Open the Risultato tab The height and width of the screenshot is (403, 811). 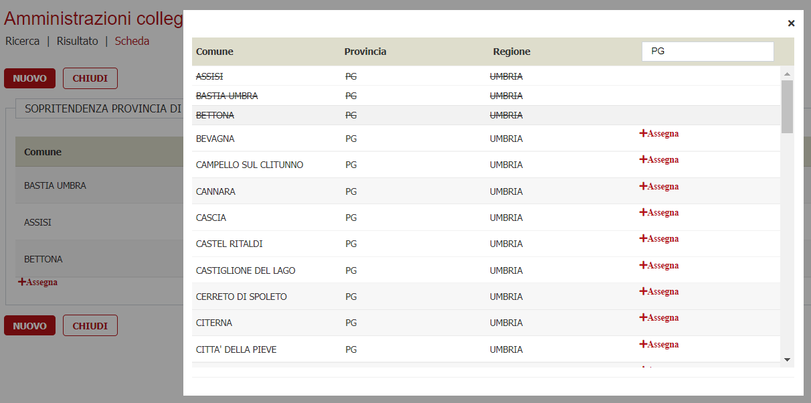point(77,41)
